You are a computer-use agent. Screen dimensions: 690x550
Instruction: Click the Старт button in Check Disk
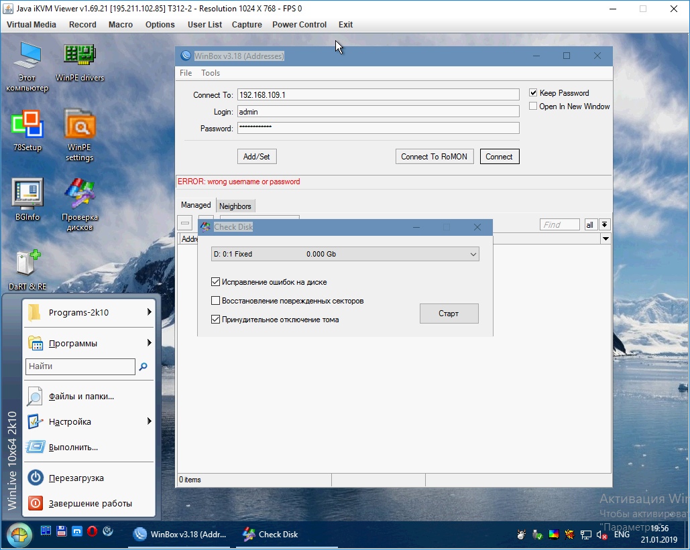click(x=449, y=314)
